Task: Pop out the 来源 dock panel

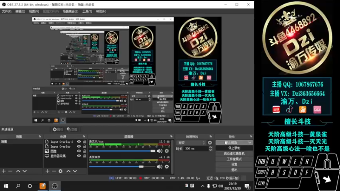Action: click(x=84, y=136)
